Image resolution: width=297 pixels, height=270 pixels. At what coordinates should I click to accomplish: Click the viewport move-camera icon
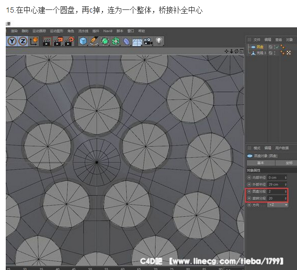[x=226, y=51]
